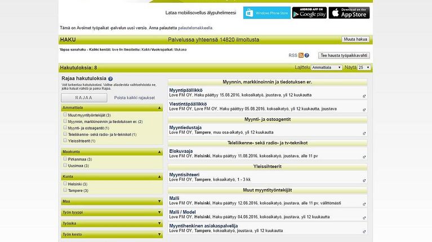Image resolution: width=432 pixels, height=242 pixels.
Task: Open Viestintäpäällikkö external link icon
Action: pos(364,110)
